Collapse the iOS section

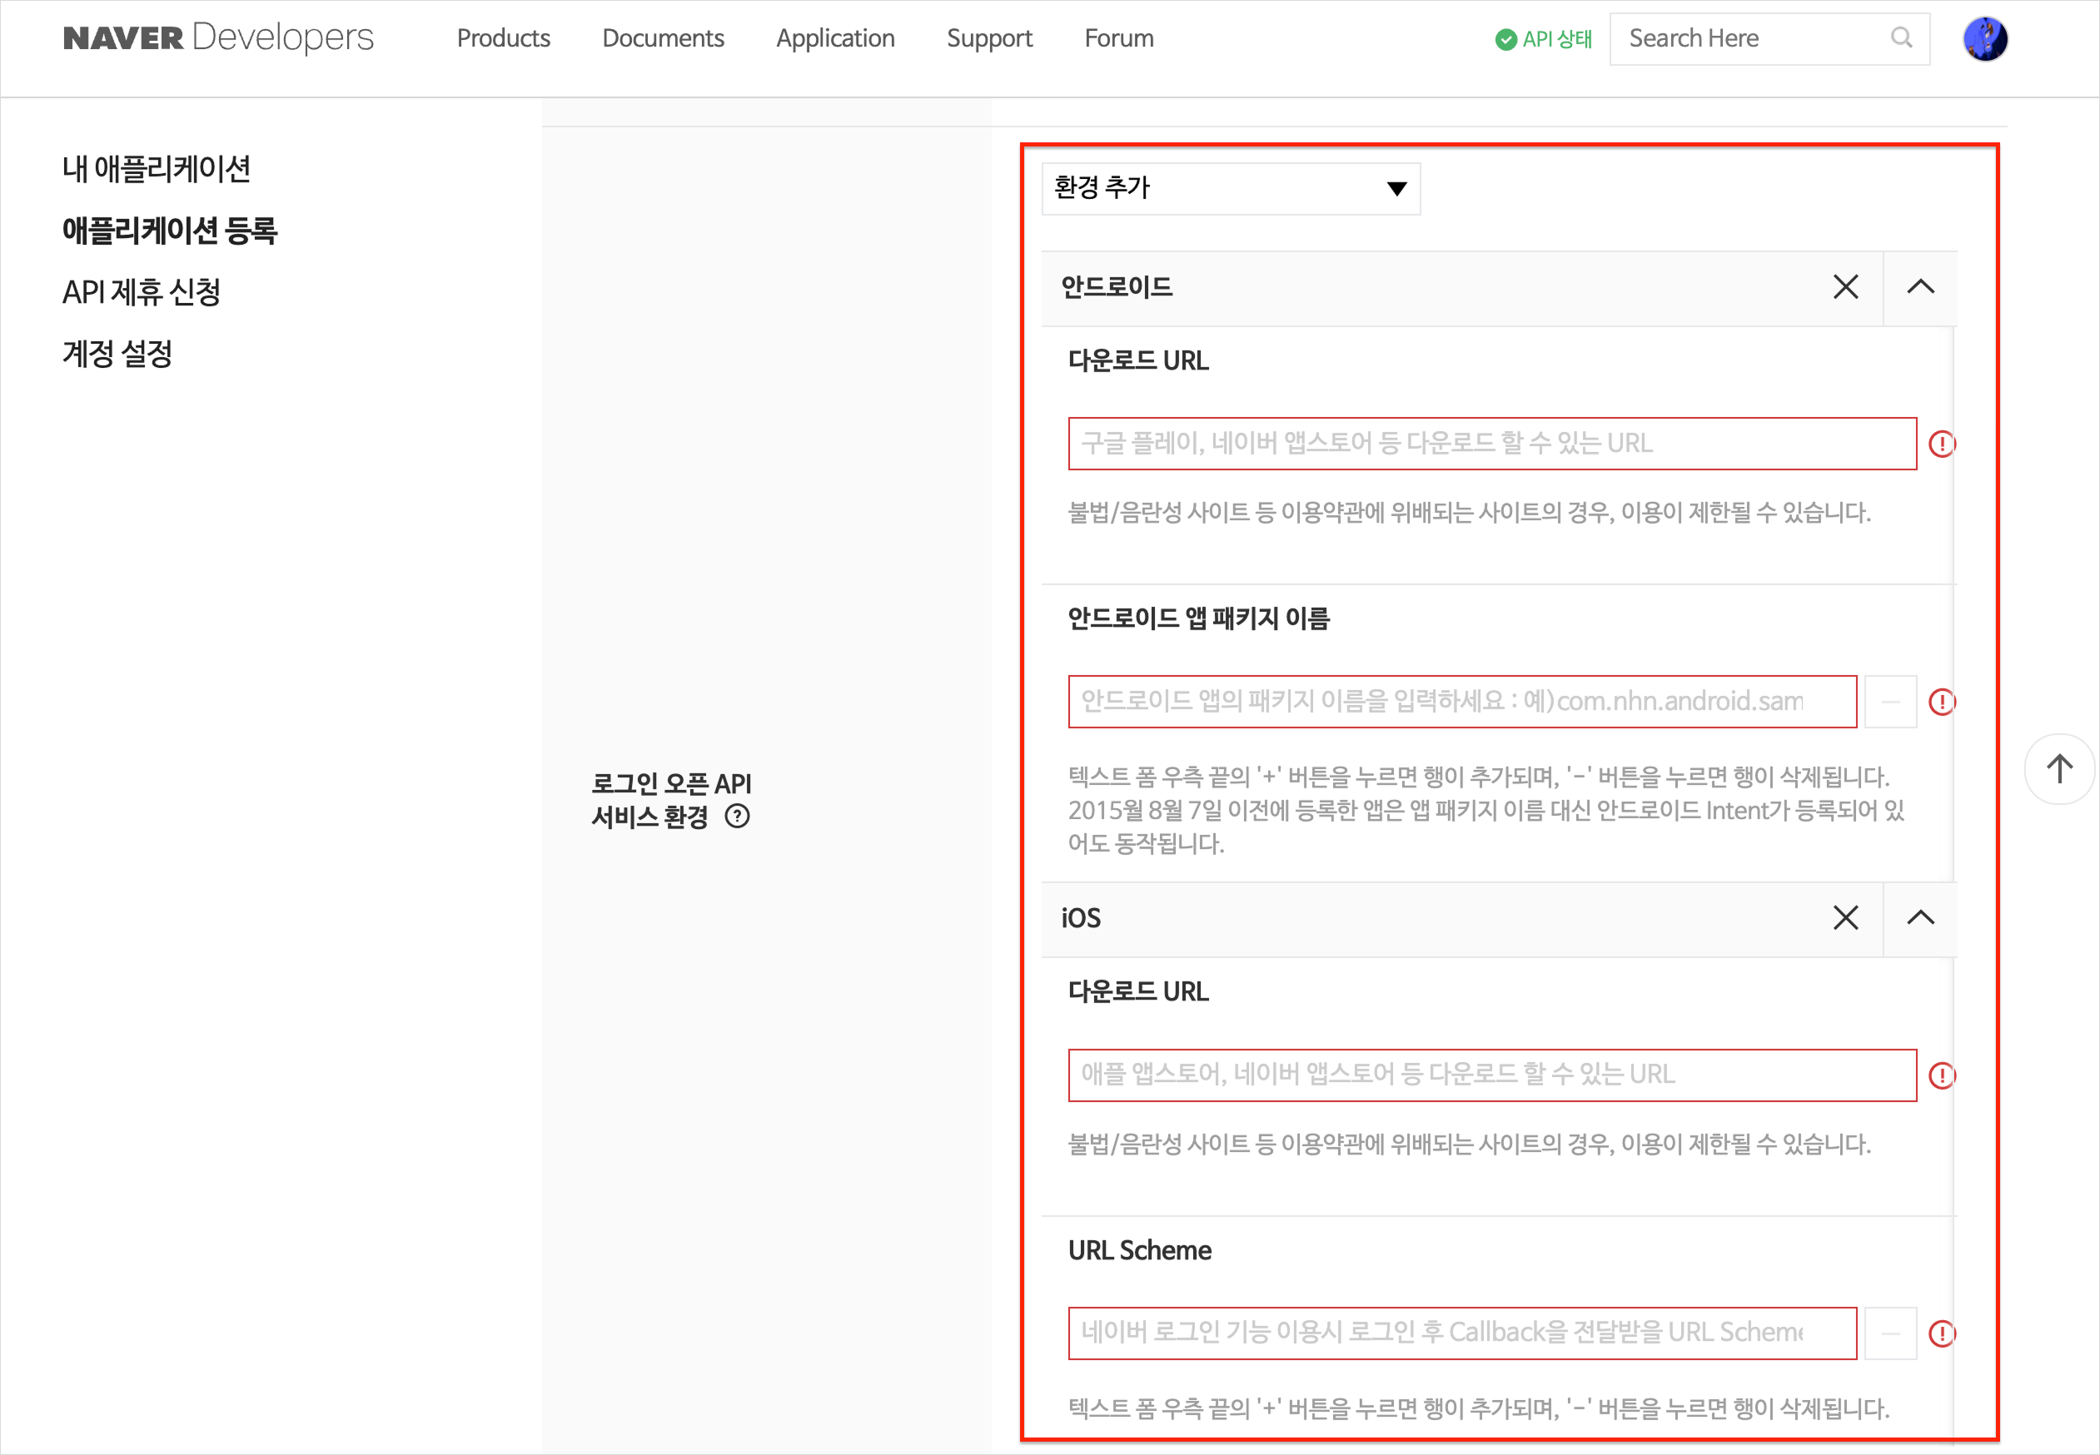pyautogui.click(x=1921, y=919)
